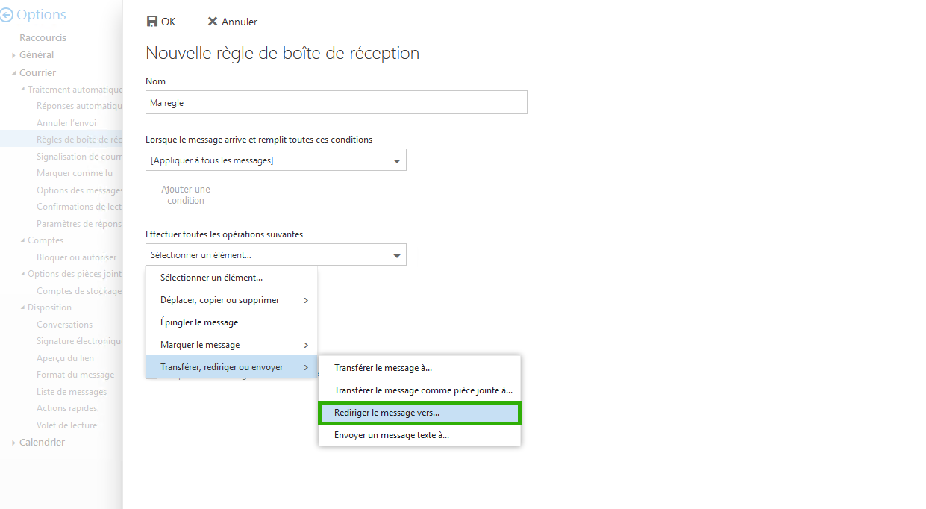Expand the Calendrier tree node
This screenshot has height=509, width=926.
pos(13,443)
